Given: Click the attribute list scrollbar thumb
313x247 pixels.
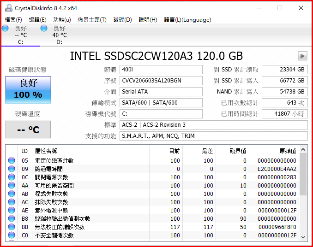Looking at the screenshot, I should point(303,174).
